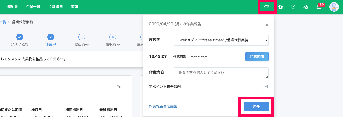343x117 pixels.
Task: Click the 一覧 breadcrumb link
Action: coord(3,22)
